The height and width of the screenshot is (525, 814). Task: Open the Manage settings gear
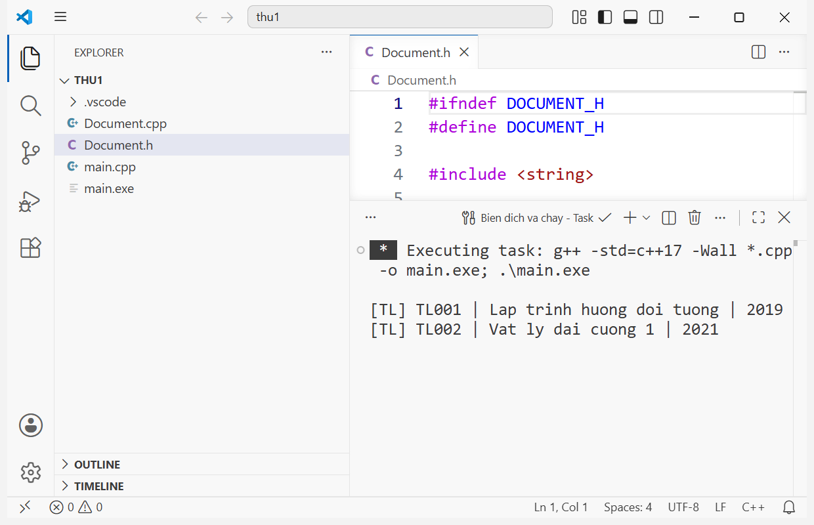[x=30, y=472]
